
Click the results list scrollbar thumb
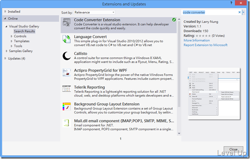[179, 64]
